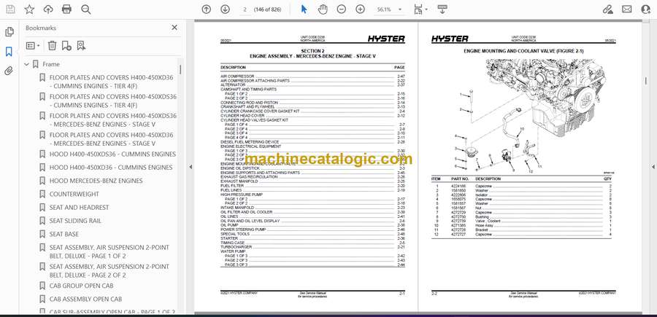
Task: Open FLOOR PLATES H400-450XD36 CUMMINS TIER 4(F) bookmark
Action: (x=112, y=82)
